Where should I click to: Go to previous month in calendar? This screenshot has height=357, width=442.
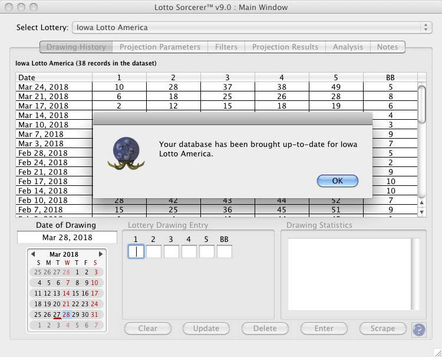click(x=32, y=254)
